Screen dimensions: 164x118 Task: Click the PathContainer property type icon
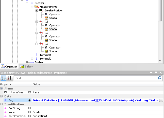click(x=6, y=116)
